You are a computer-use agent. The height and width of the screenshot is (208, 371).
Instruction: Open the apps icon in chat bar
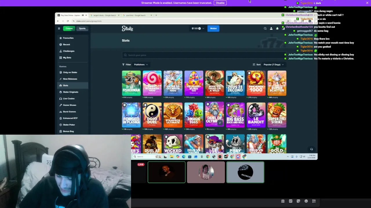click(x=314, y=201)
